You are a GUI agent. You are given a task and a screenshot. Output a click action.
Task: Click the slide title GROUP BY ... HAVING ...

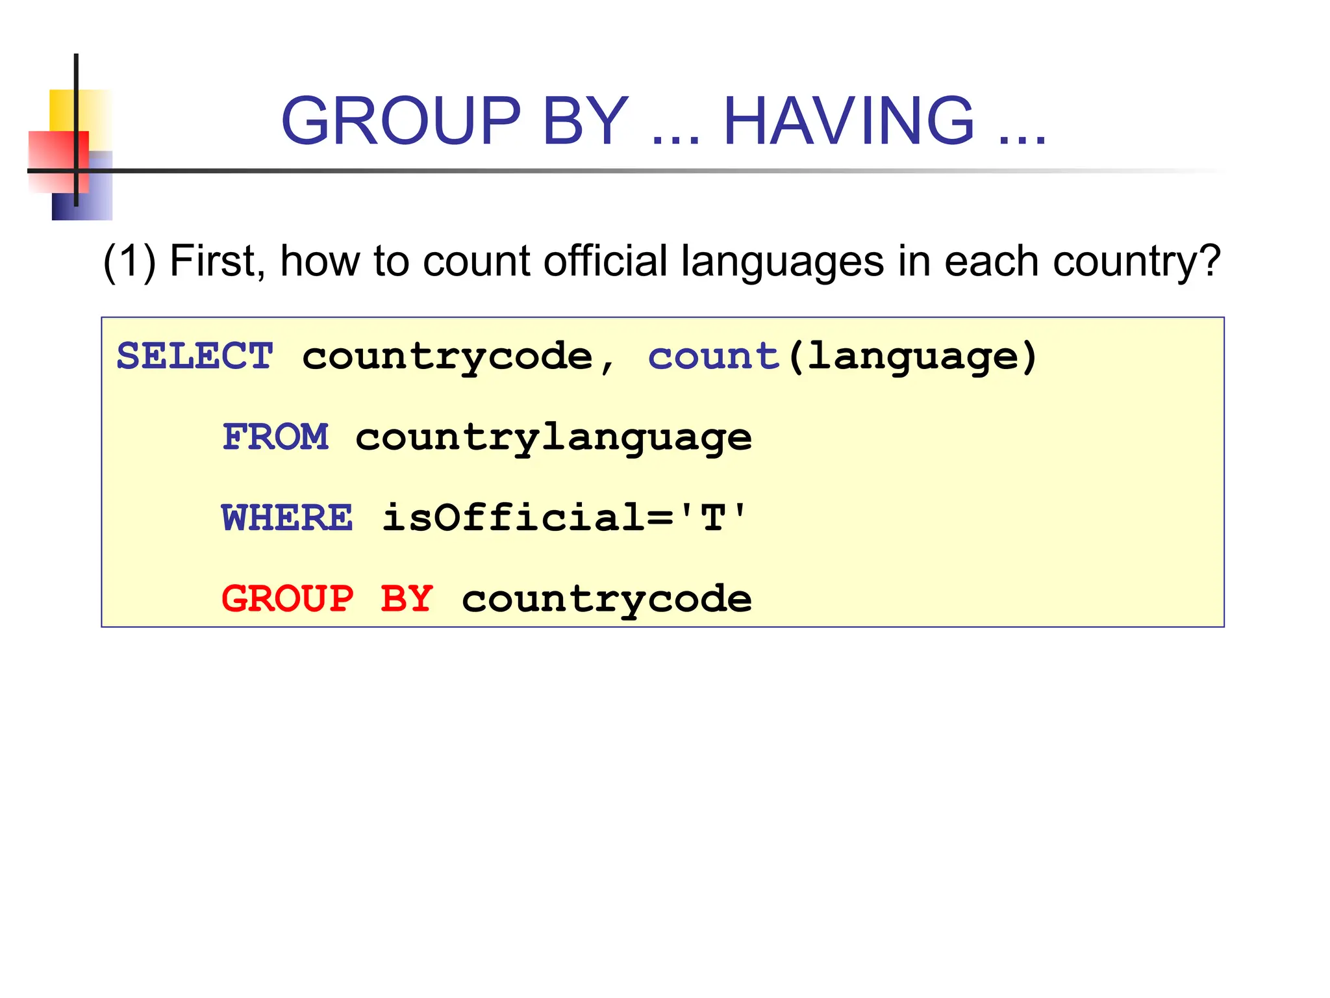662,121
